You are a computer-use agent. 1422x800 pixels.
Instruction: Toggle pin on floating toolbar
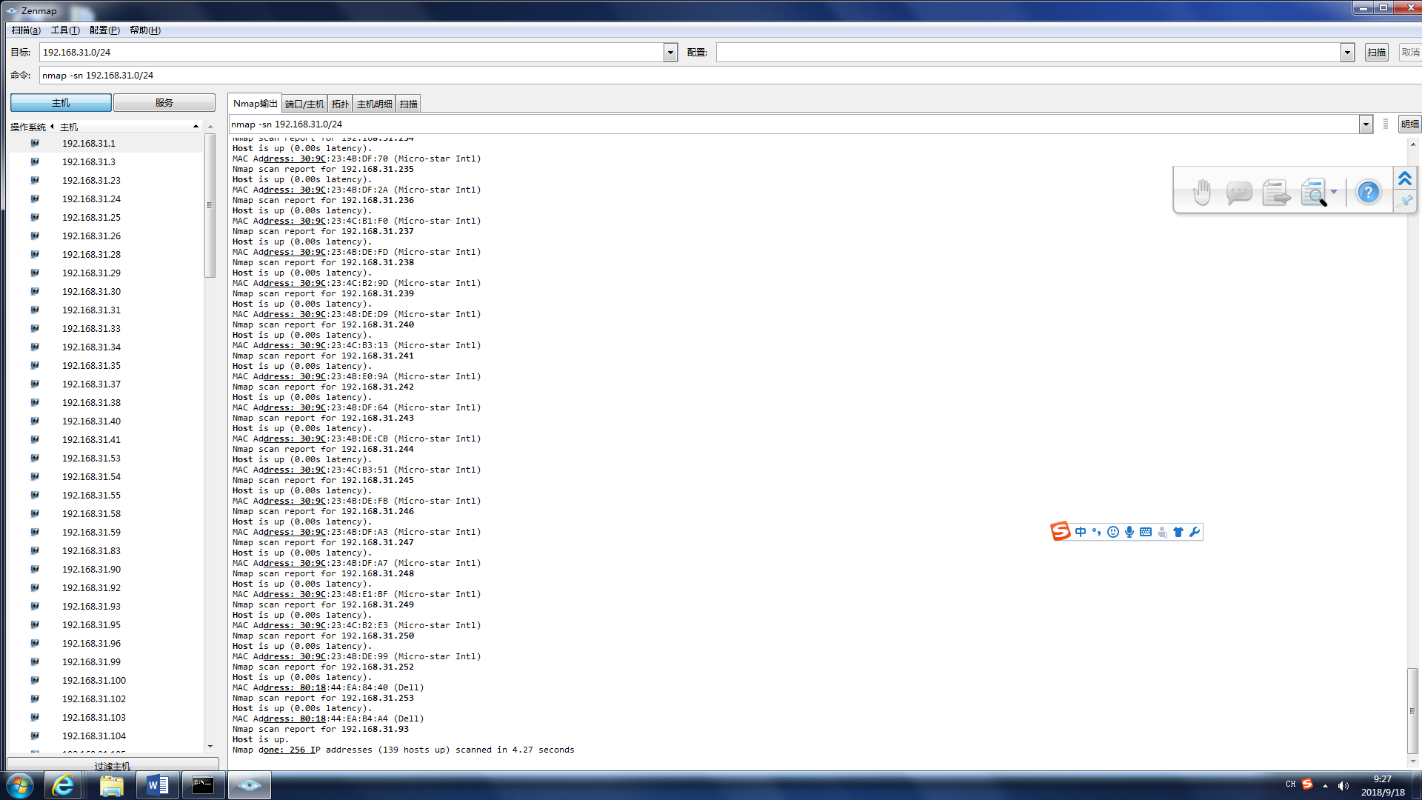(x=1405, y=201)
